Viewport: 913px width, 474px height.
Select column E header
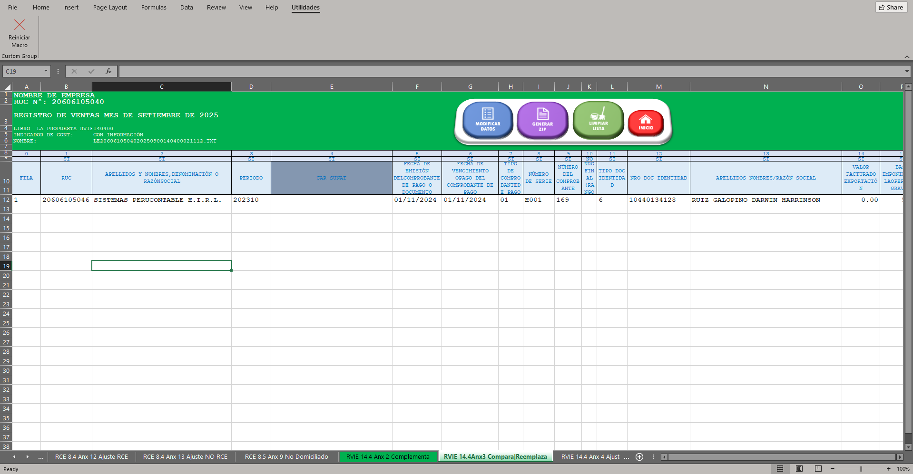click(x=332, y=86)
